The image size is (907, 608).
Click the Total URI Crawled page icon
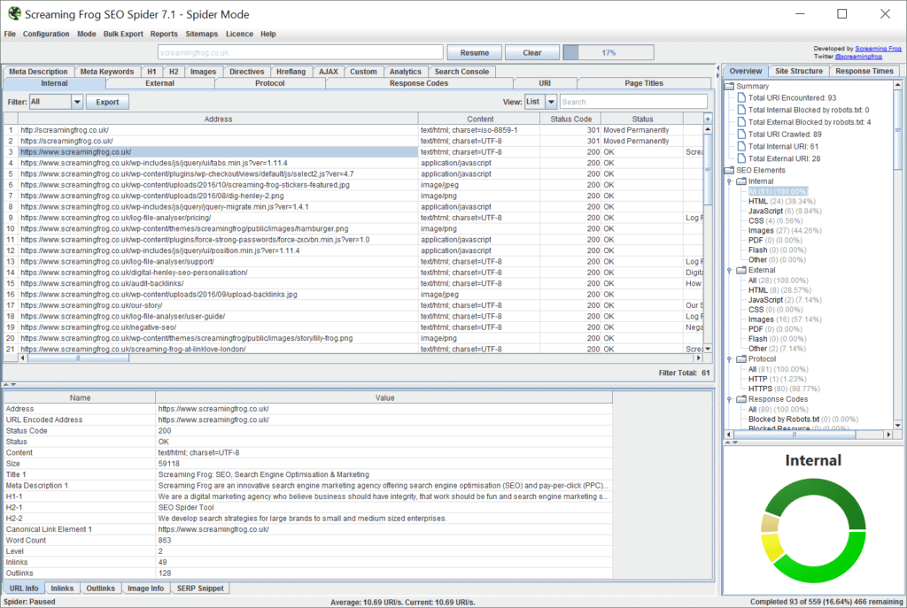coord(741,135)
